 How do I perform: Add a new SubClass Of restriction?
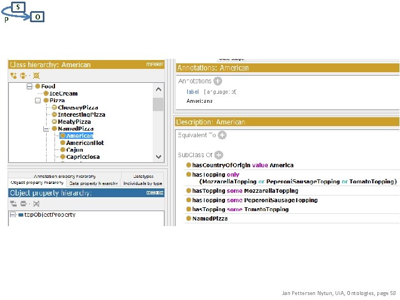pyautogui.click(x=219, y=155)
